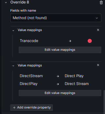Screen dimensions: 105x114
Task: Select the DirectPlay mapping value
Action: (29, 84)
